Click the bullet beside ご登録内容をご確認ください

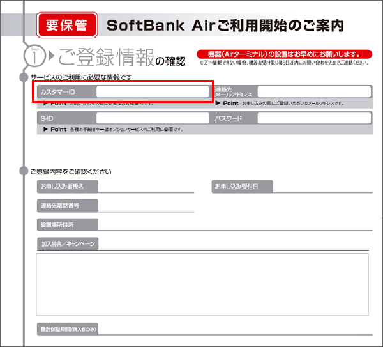point(24,171)
